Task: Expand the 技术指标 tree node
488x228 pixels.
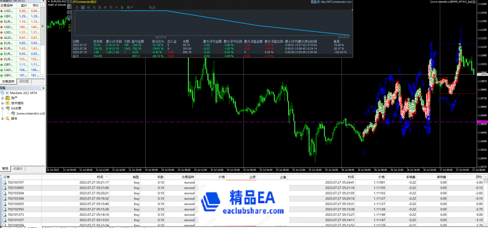Action: point(3,103)
